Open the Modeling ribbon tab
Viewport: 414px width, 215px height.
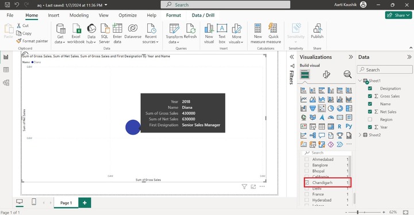point(79,15)
